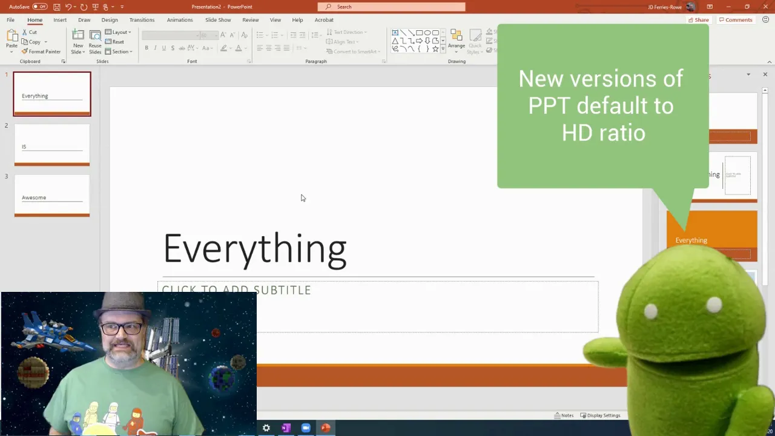Viewport: 775px width, 436px height.
Task: Open the File menu
Action: 10,20
